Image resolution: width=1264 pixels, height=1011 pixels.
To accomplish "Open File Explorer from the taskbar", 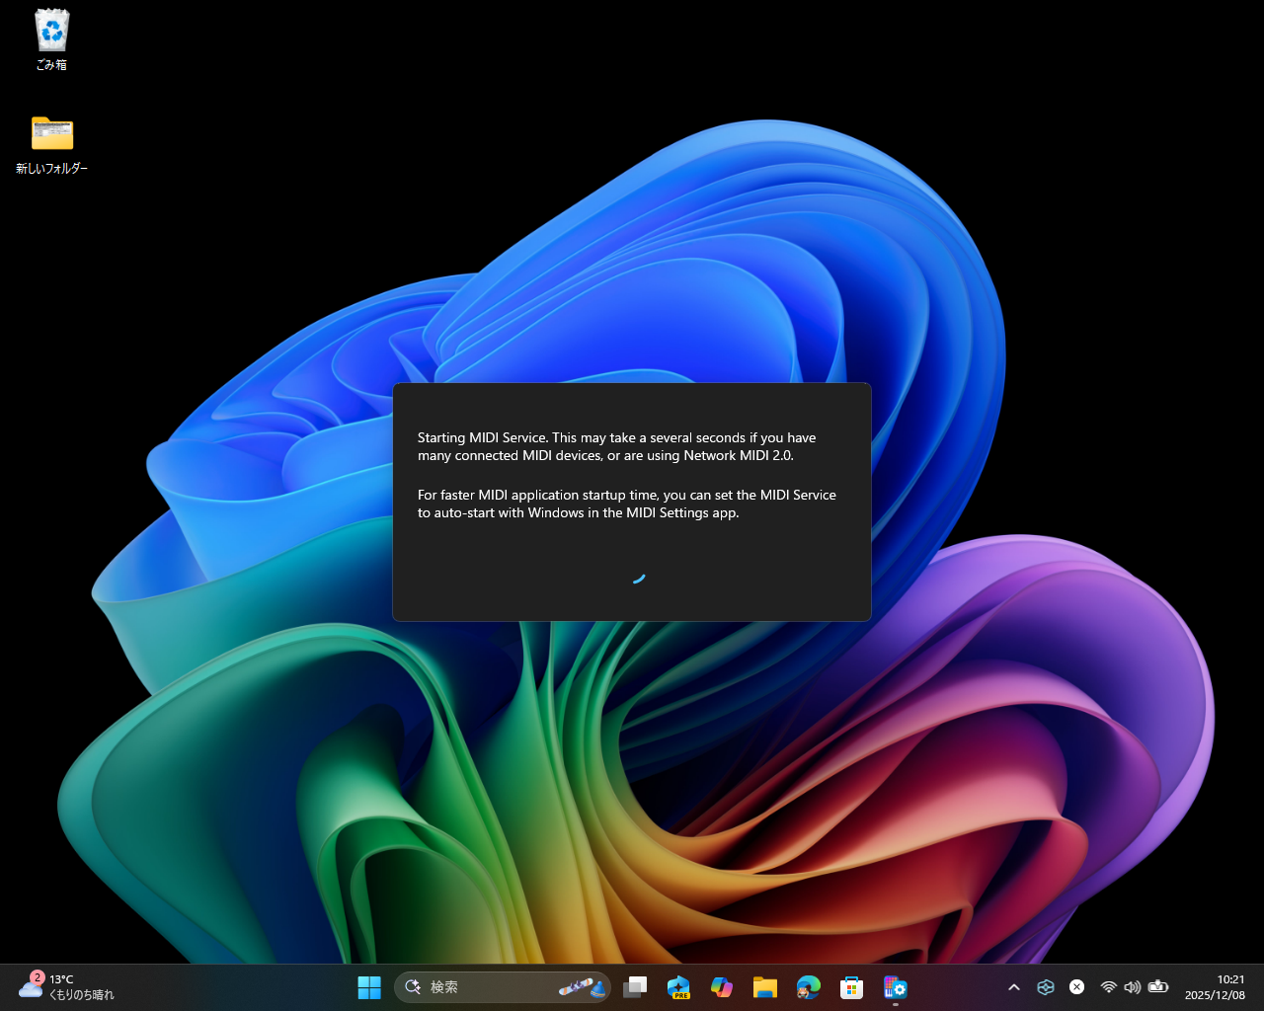I will click(x=765, y=987).
